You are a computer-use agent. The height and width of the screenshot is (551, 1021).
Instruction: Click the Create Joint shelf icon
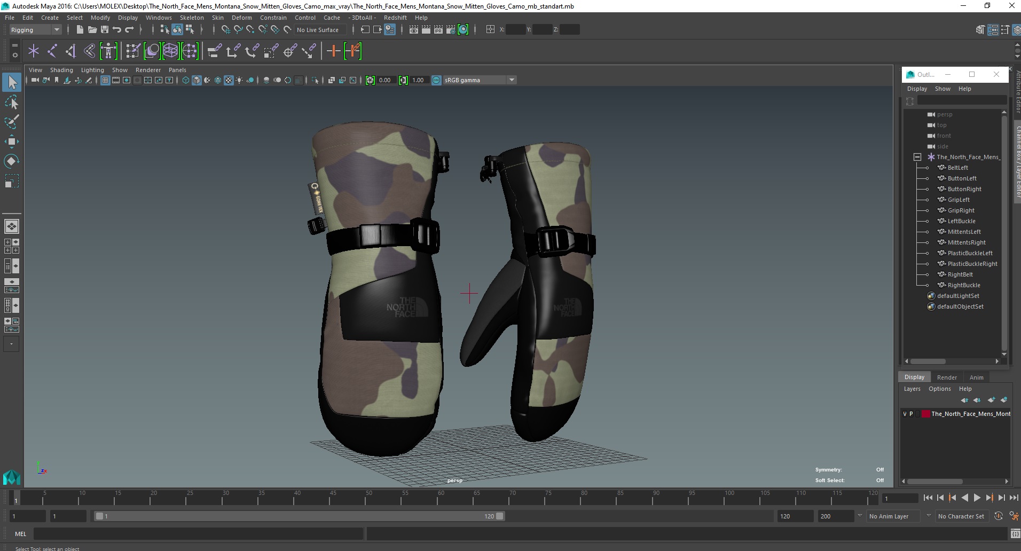52,51
